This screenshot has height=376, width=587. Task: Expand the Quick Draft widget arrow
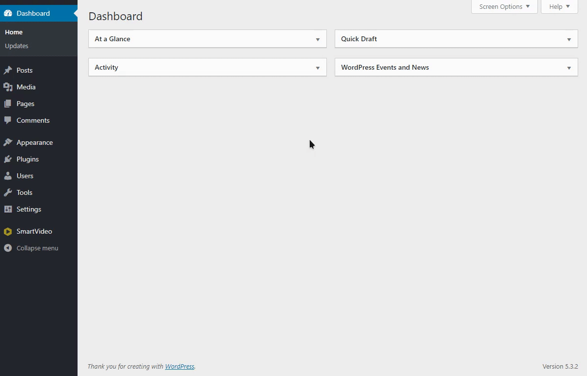(569, 39)
